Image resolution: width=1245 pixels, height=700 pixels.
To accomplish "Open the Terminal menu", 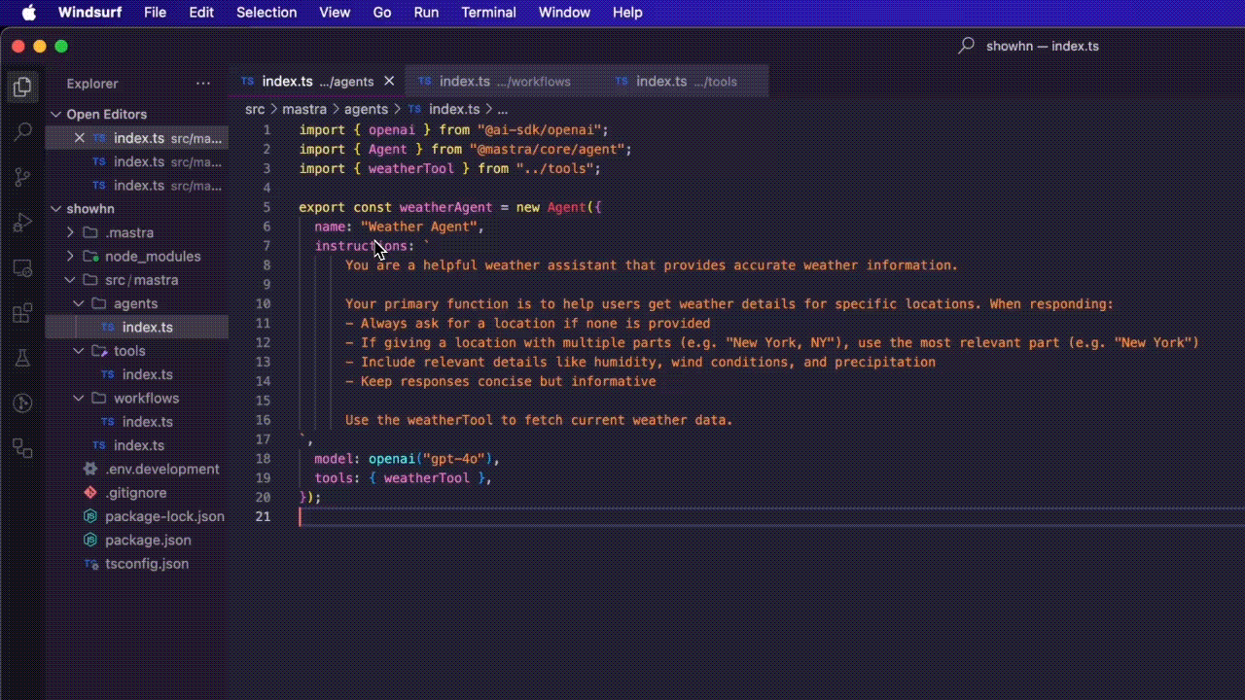I will click(488, 13).
